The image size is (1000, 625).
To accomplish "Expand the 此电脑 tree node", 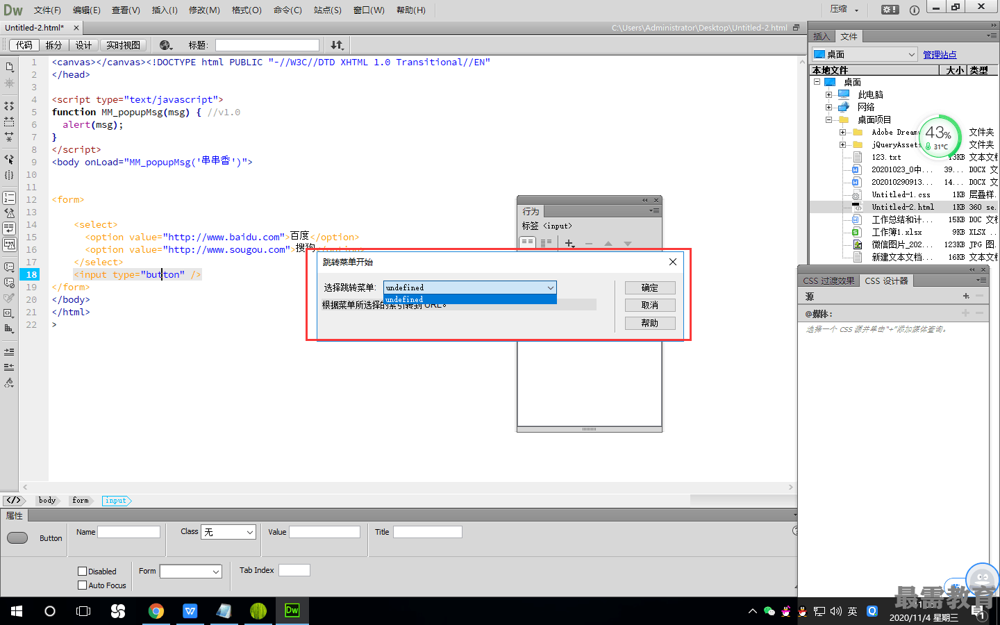I will [x=828, y=94].
